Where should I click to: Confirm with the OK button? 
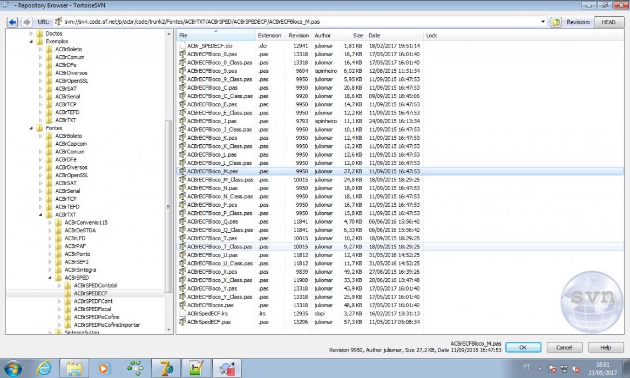click(523, 347)
